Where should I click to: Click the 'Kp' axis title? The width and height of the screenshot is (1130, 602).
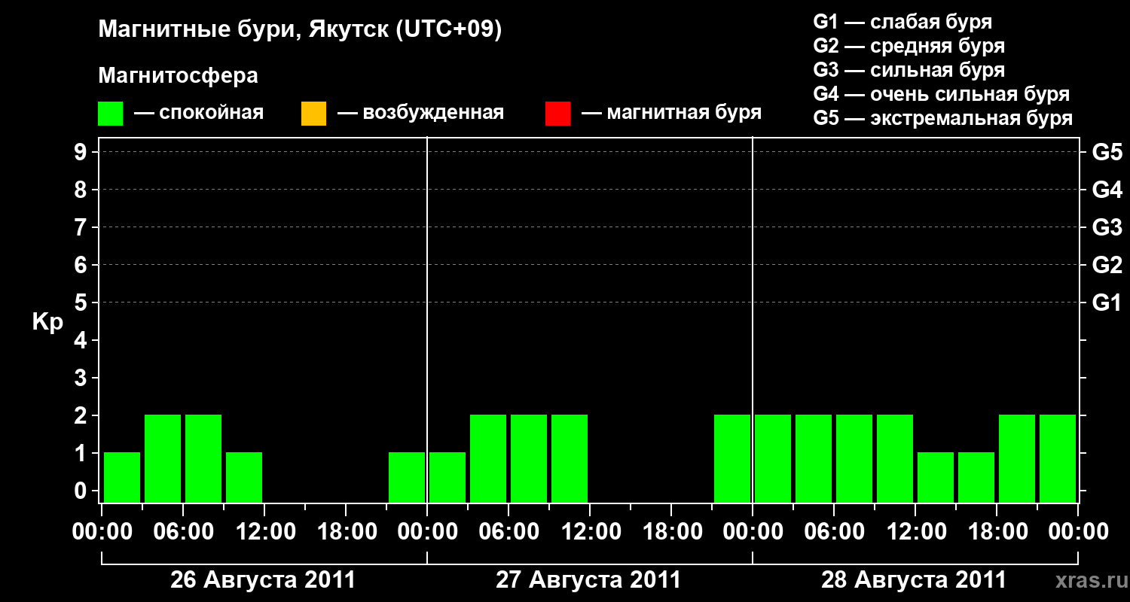(x=47, y=323)
